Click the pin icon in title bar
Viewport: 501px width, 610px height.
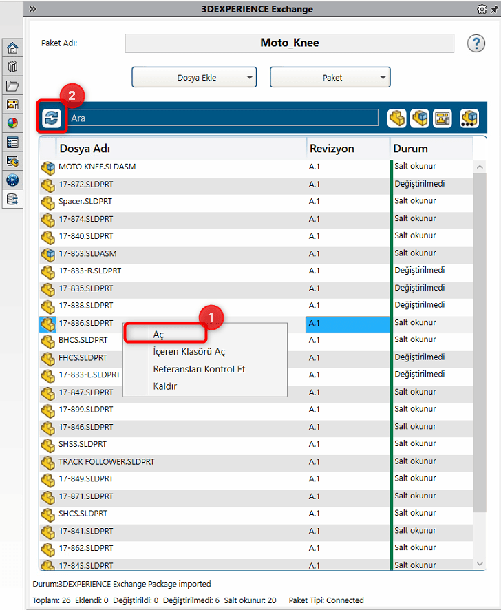coord(494,9)
